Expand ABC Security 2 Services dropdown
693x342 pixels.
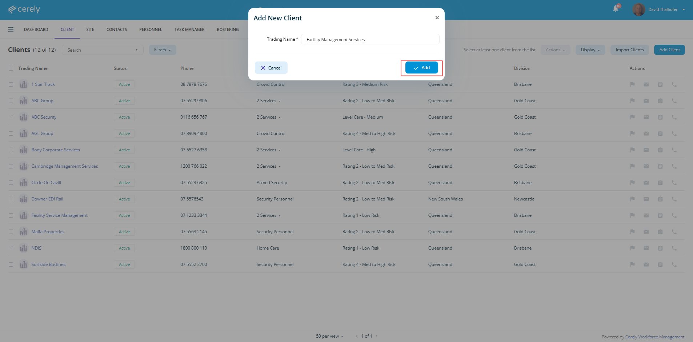pos(268,117)
